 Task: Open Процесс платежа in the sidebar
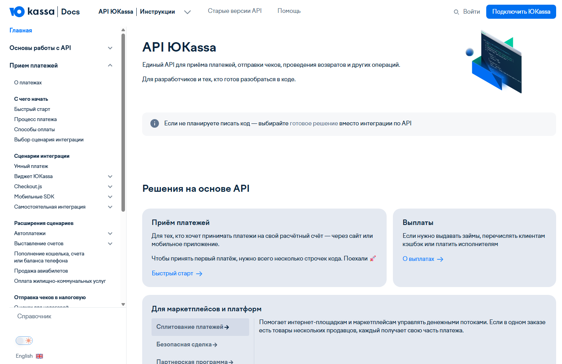pyautogui.click(x=36, y=120)
